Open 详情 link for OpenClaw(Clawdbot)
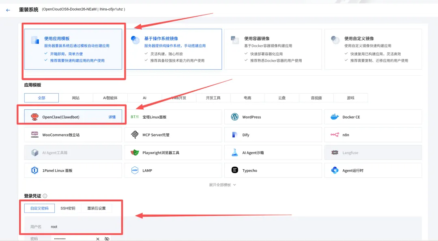This screenshot has width=438, height=241. [x=112, y=117]
